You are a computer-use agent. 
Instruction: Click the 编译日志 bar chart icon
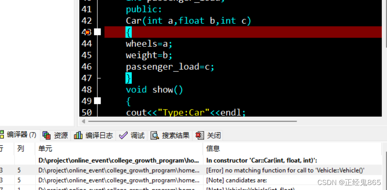78,135
